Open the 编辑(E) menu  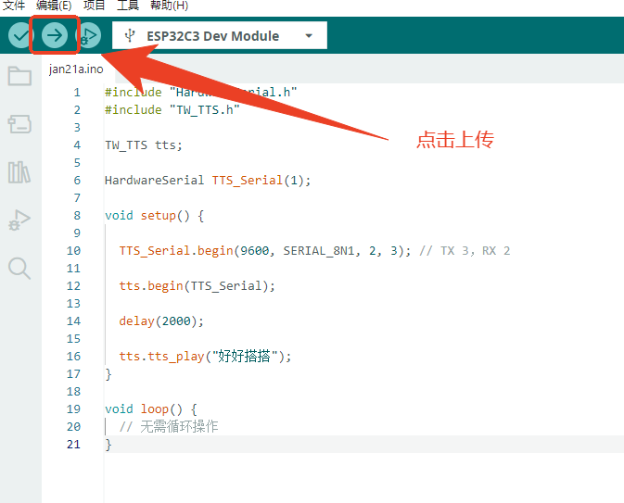54,6
